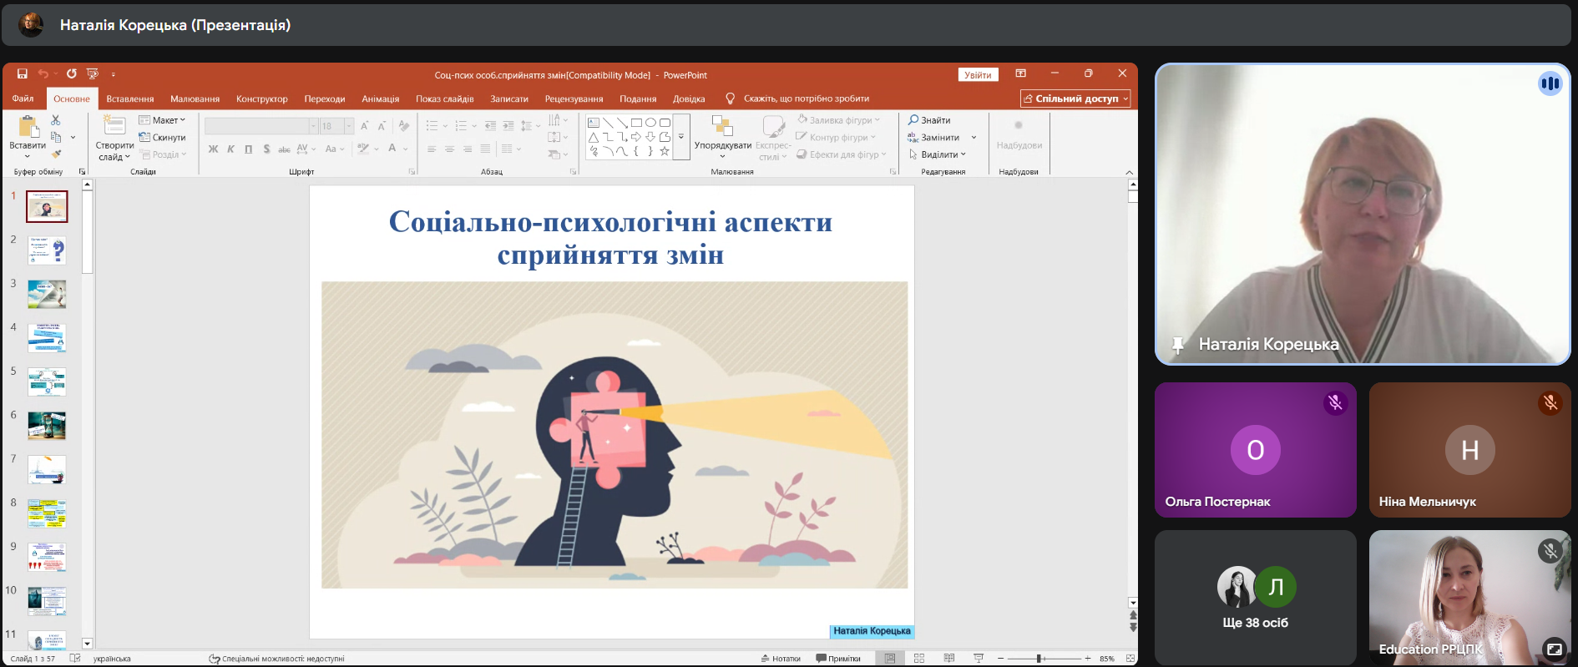
Task: Toggle the Notes (Нотатки) pane
Action: (781, 659)
